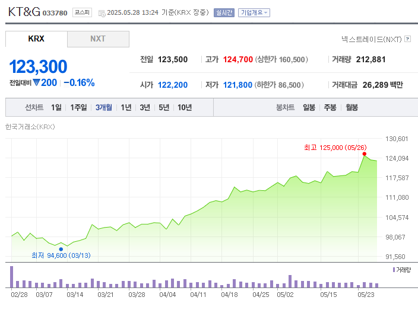Click the KT&G stock name heading

pyautogui.click(x=24, y=12)
